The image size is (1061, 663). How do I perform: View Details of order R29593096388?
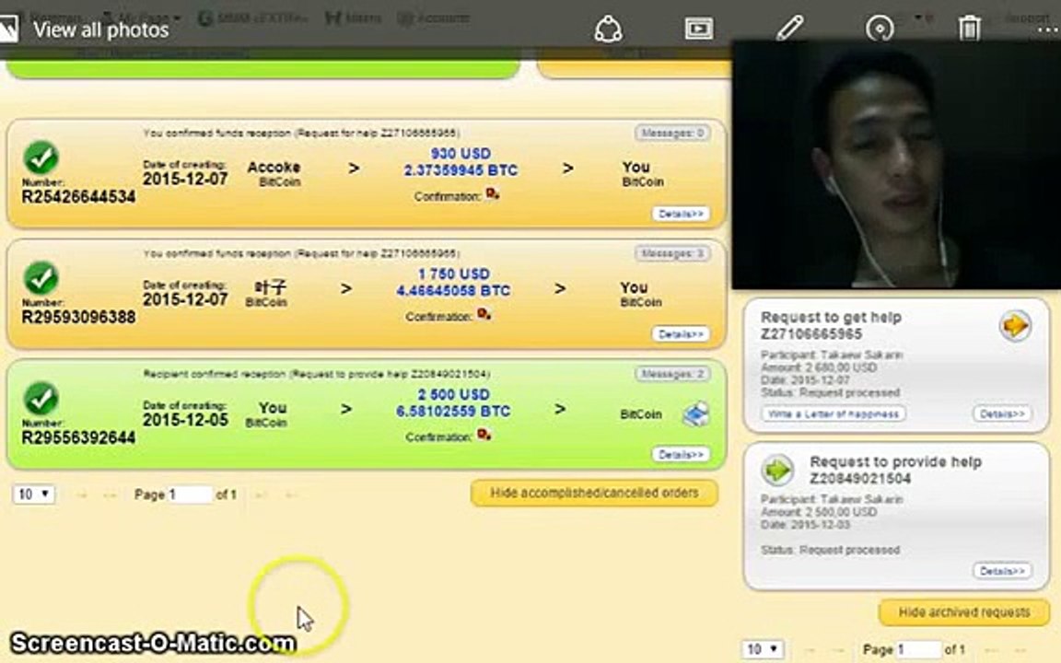coord(681,334)
